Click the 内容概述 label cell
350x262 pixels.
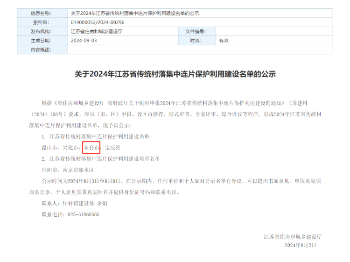[x=42, y=50]
